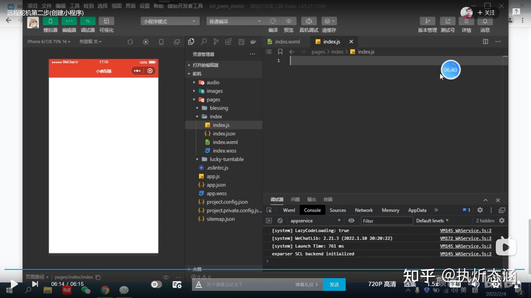This screenshot has width=531, height=298.
Task: Click the console Filter input field
Action: point(386,221)
